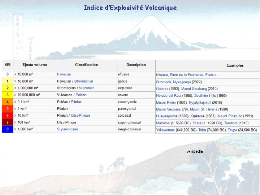260x195 pixels.
Task: Click the Thera link
Action: point(197,123)
